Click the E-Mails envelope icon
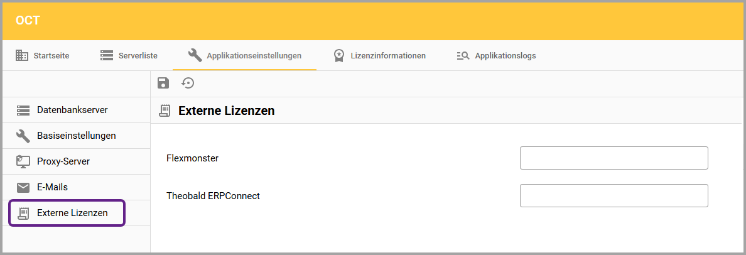The width and height of the screenshot is (746, 255). (x=23, y=187)
